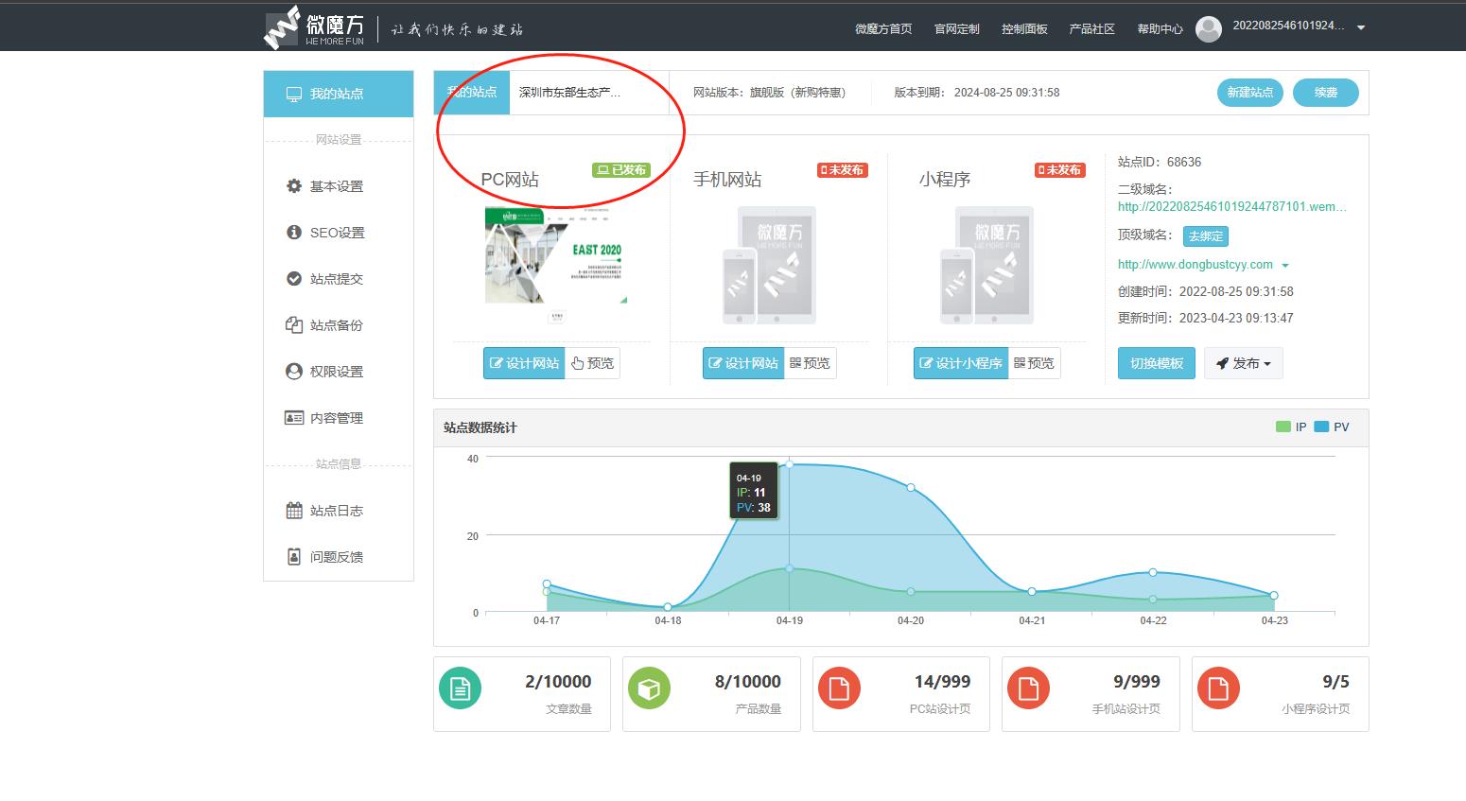Toggle the PV legend in chart
This screenshot has height=801, width=1466.
(x=1332, y=427)
